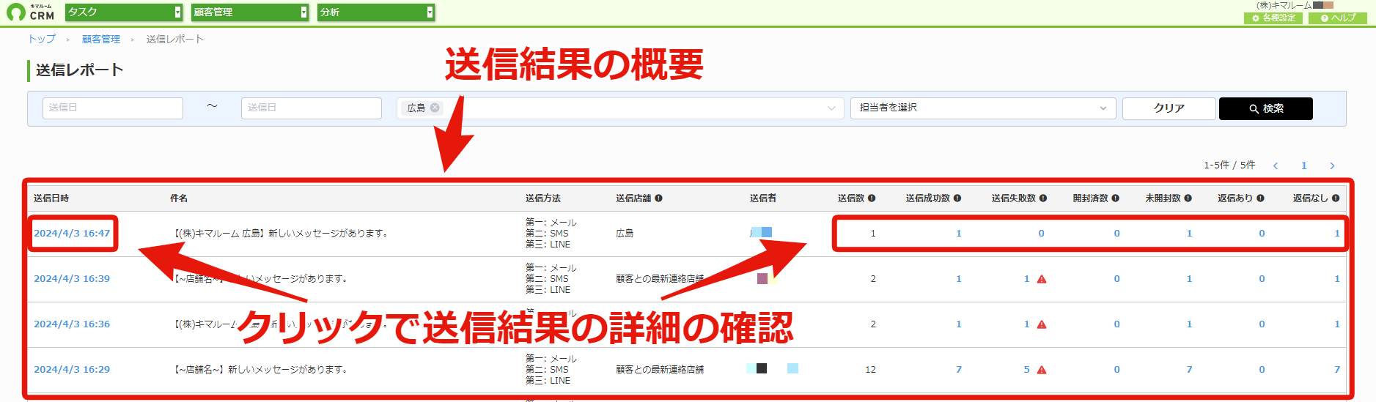The width and height of the screenshot is (1376, 402).
Task: Select page number 1 in pagination
Action: pyautogui.click(x=1304, y=165)
